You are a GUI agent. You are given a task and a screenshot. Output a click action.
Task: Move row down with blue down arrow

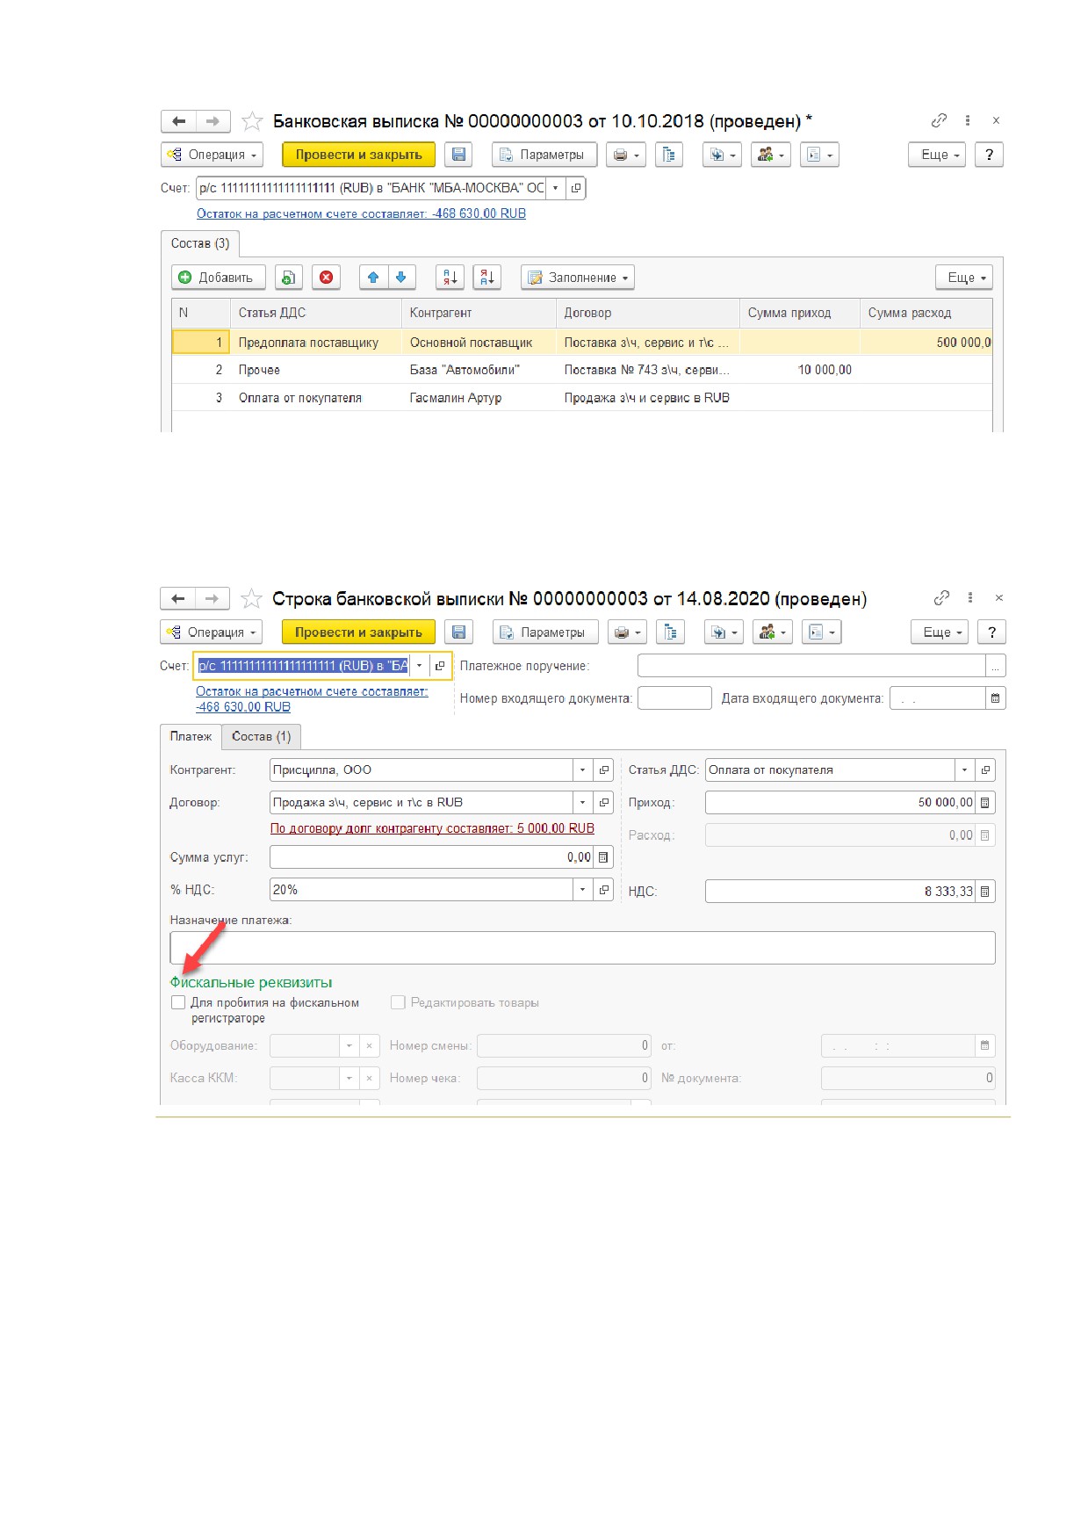pyautogui.click(x=401, y=278)
